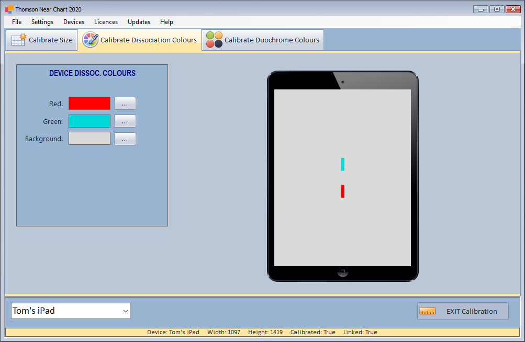Click the Green colour swatch
Image resolution: width=525 pixels, height=342 pixels.
tap(90, 121)
